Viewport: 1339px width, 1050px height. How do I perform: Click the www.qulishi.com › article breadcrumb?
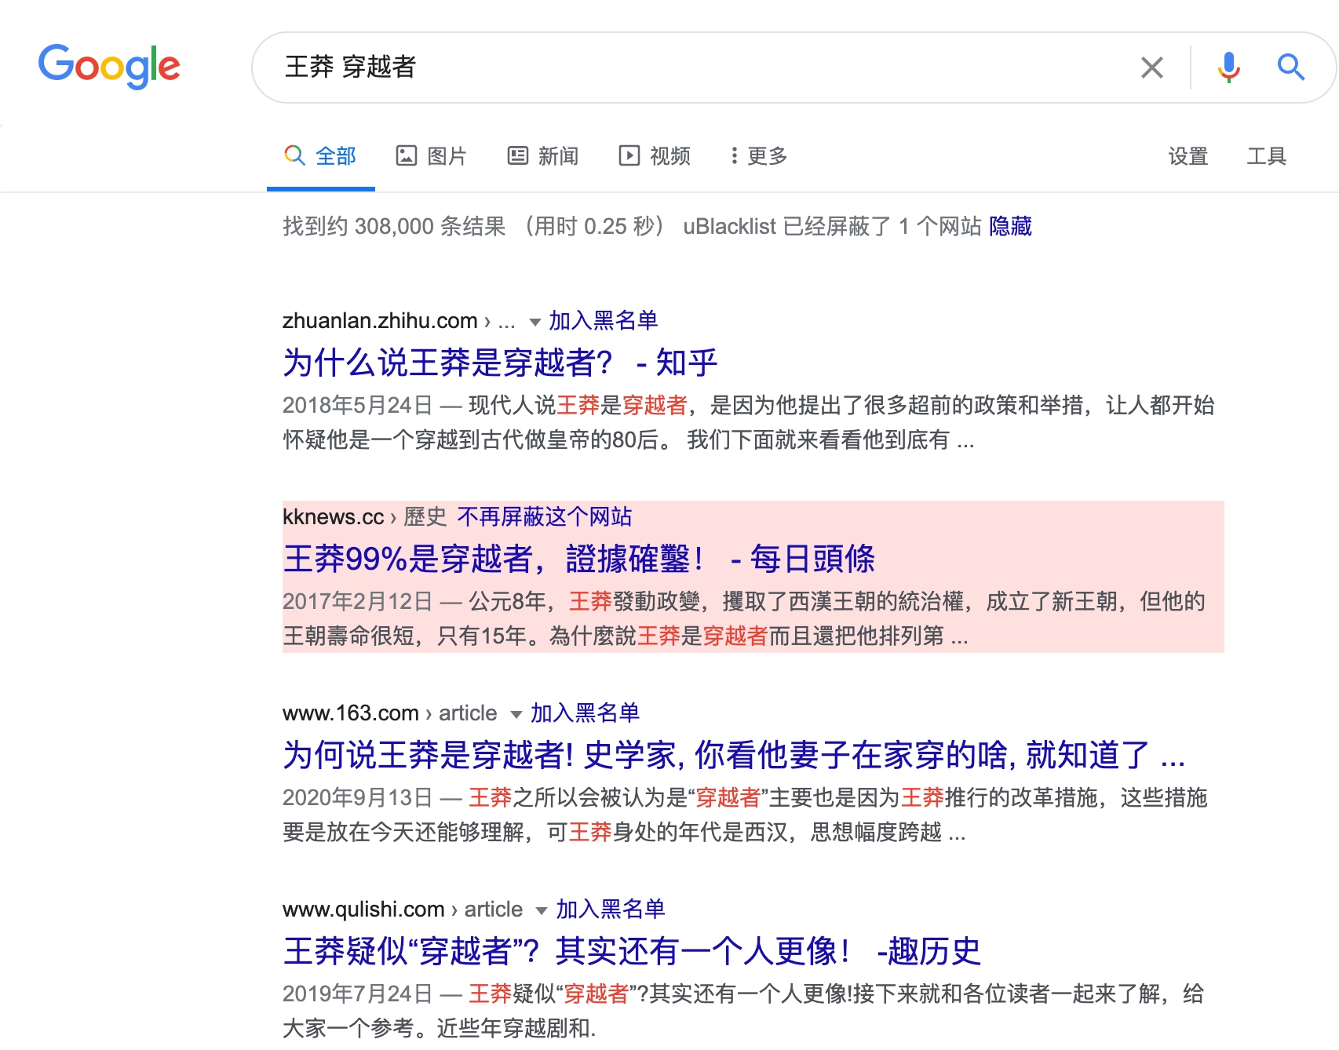[x=403, y=909]
